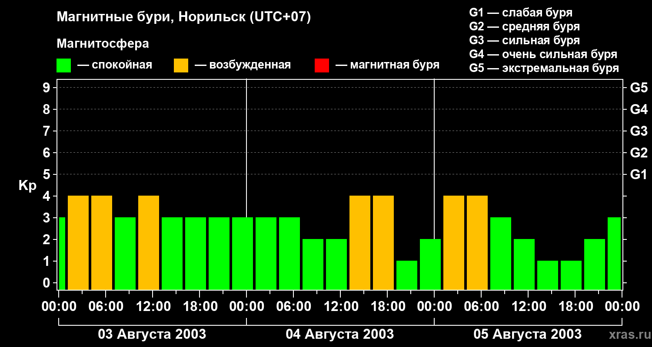
Task: Click the first yellow bar on 05 Августа
Action: click(454, 242)
